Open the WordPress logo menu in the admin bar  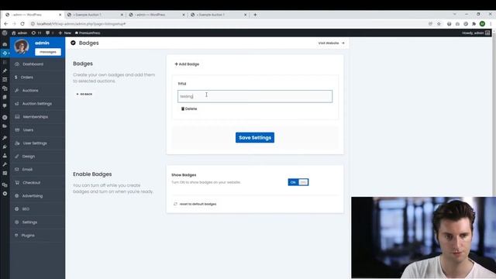tap(5, 33)
